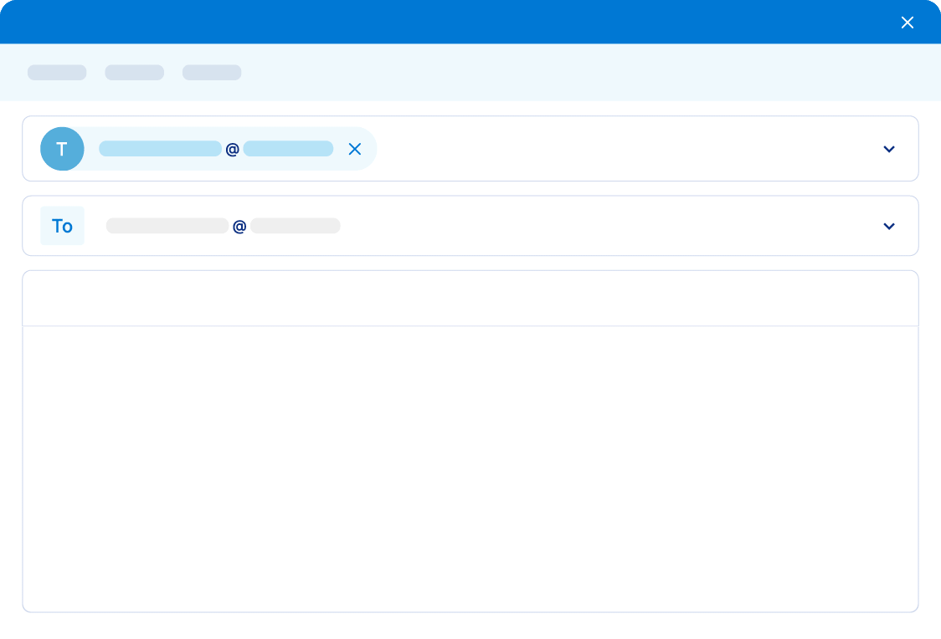
Task: Open the first placeholder menu in the toolbar
Action: pyautogui.click(x=57, y=73)
